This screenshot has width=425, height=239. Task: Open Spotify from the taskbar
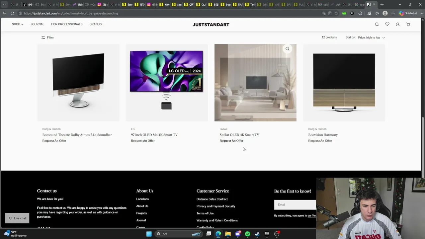click(x=247, y=234)
